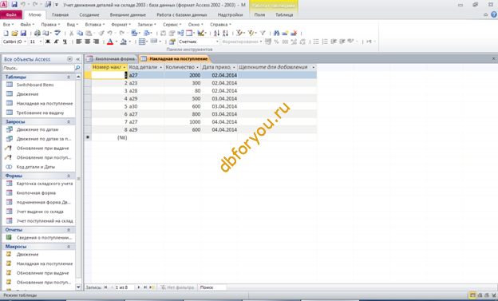Viewport: 498px width, 301px height.
Task: Go to first record in navigation bar
Action: (x=105, y=287)
